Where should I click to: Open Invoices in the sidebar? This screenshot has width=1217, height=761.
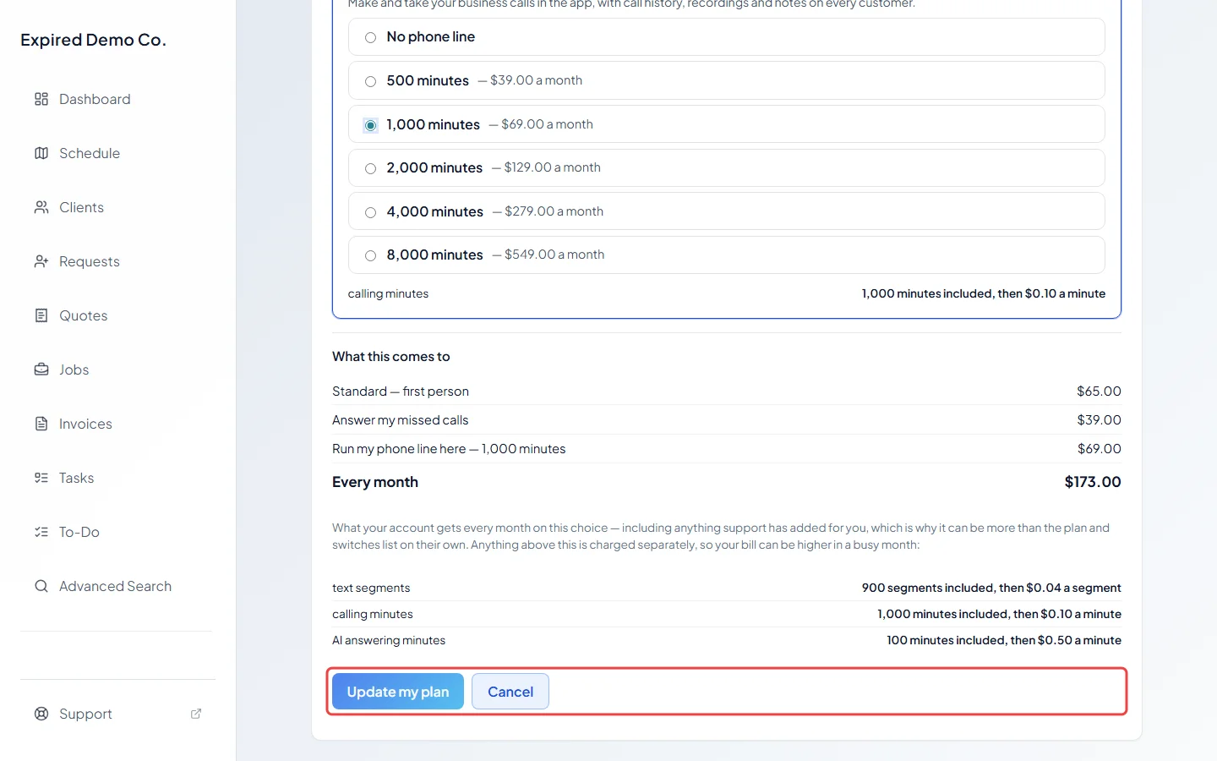(117, 424)
